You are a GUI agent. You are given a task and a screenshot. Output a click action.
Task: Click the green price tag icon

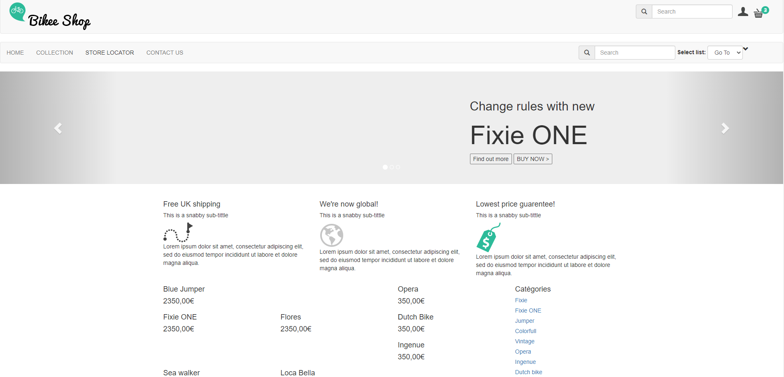click(x=488, y=238)
